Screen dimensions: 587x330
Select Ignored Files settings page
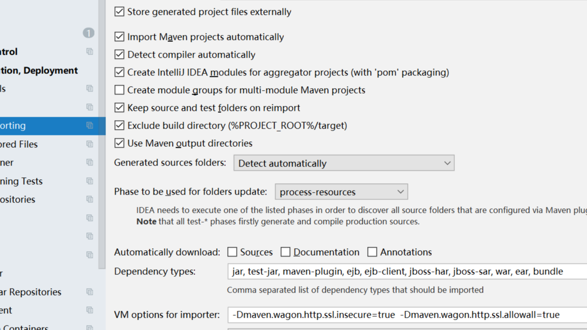20,144
